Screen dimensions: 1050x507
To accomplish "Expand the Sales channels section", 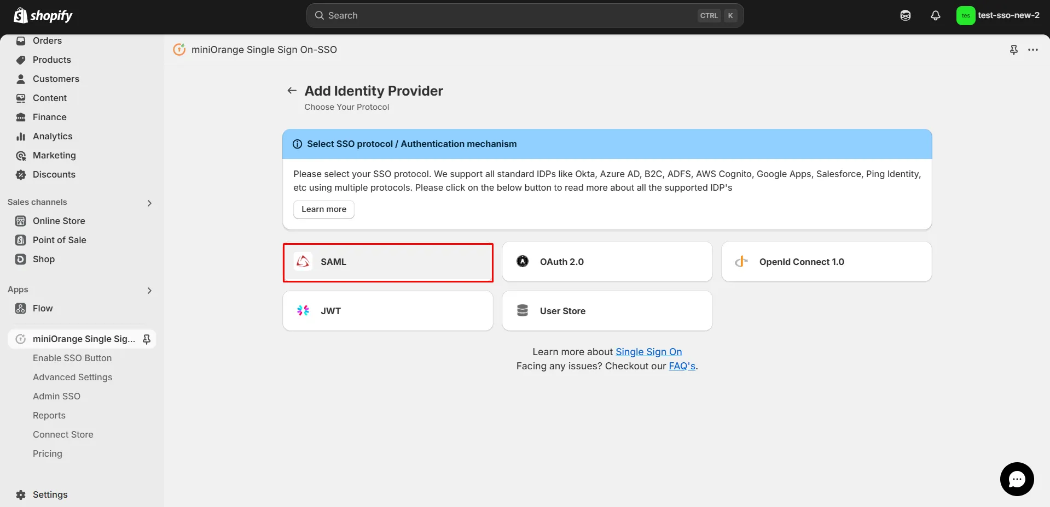I will (x=149, y=203).
